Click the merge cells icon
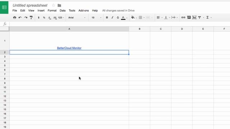This screenshot has height=129, width=230. tap(148, 18)
